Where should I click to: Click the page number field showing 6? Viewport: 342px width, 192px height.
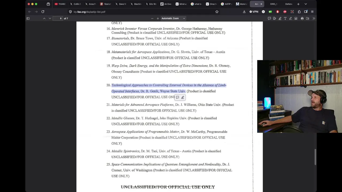[x=57, y=18]
